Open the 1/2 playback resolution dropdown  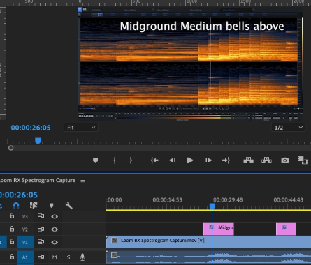(288, 128)
